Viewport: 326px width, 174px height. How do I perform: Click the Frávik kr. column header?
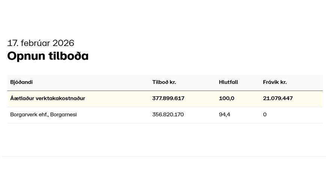point(275,82)
